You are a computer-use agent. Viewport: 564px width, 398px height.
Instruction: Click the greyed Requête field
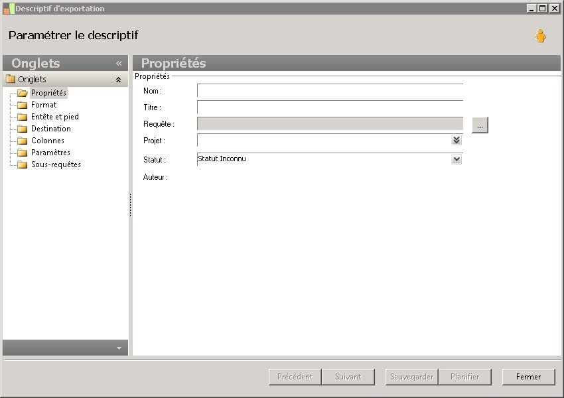pyautogui.click(x=330, y=123)
